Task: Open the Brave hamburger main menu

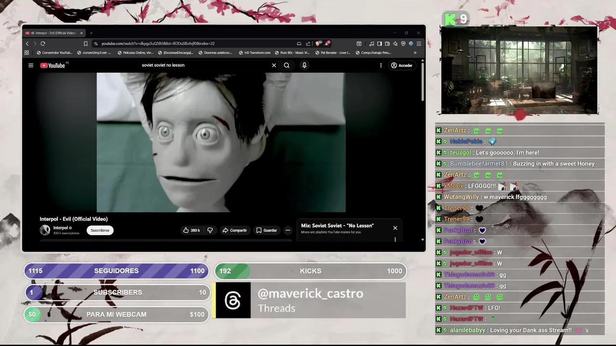Action: pos(419,43)
